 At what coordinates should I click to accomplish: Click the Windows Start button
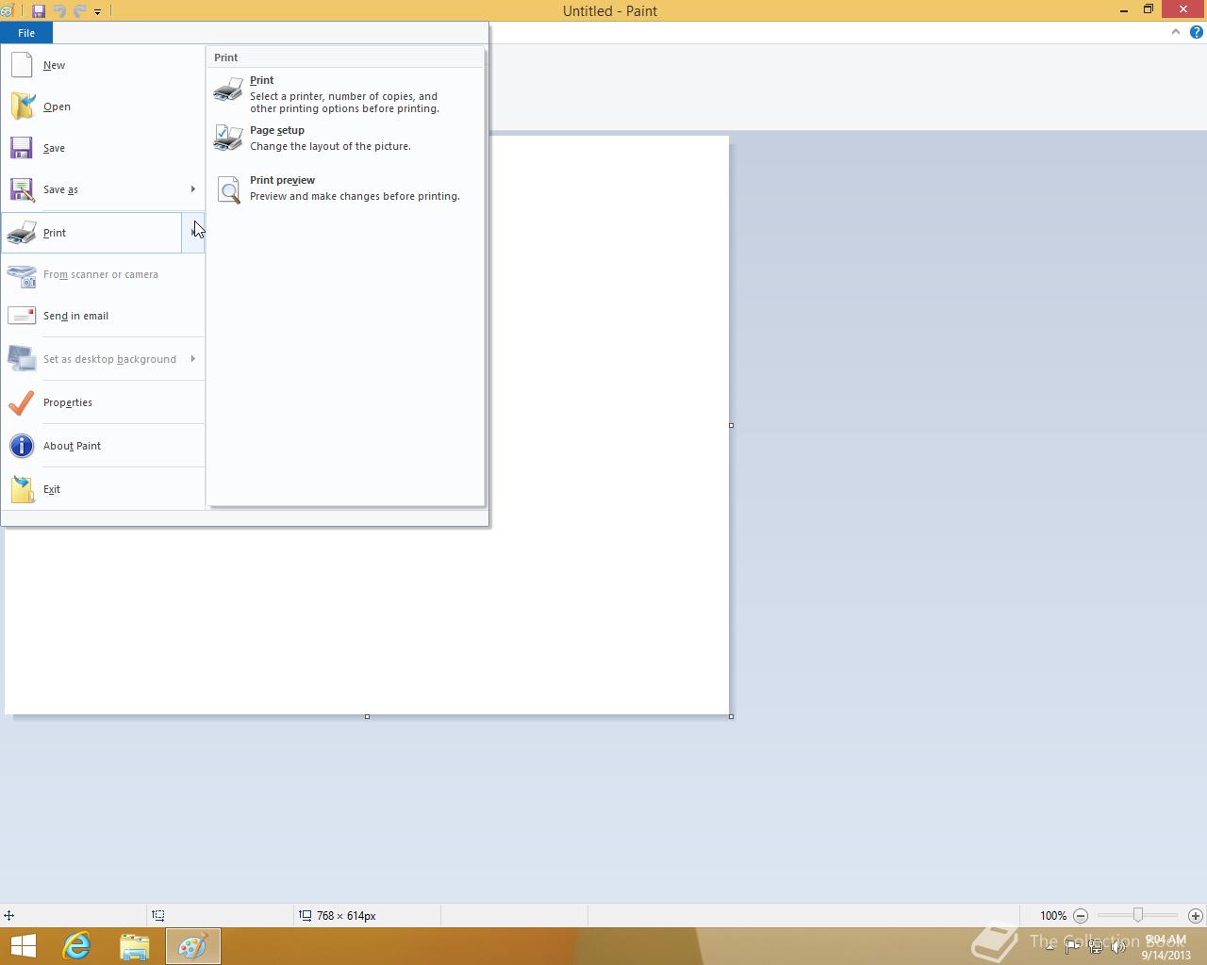click(x=23, y=946)
